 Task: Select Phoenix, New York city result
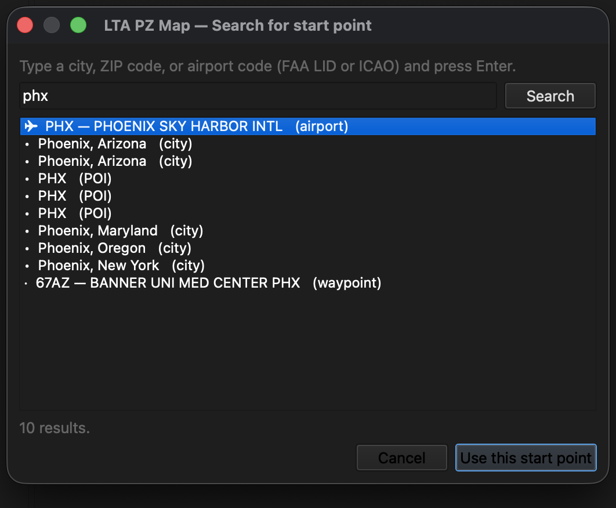click(308, 265)
